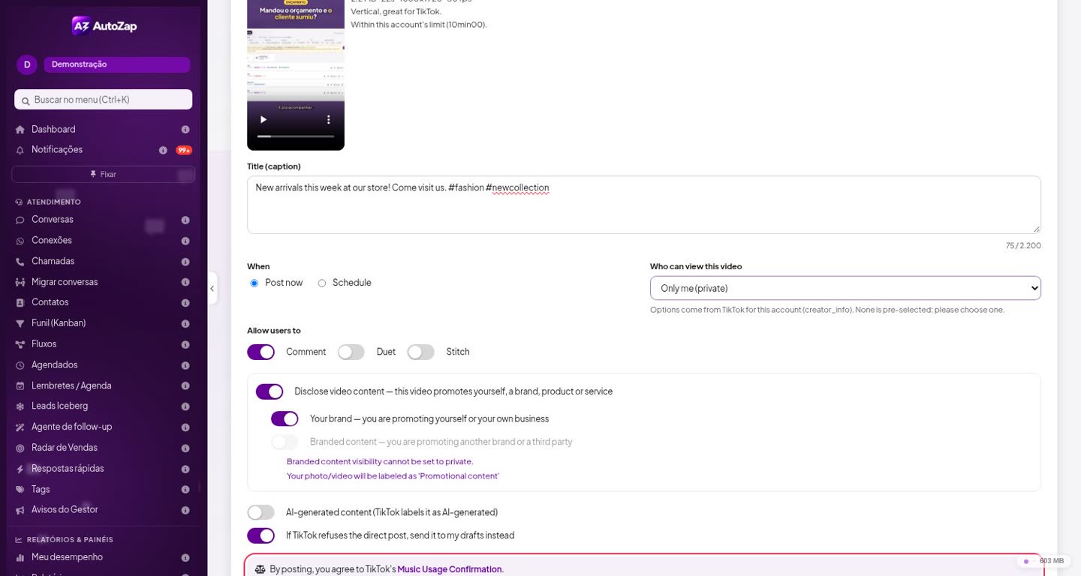1081x576 pixels.
Task: Click the AutoZap logo
Action: [104, 25]
